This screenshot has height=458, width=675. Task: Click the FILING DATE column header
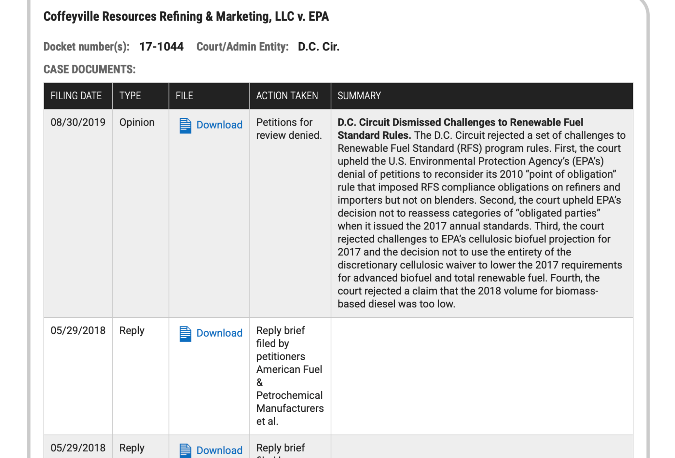pos(76,96)
